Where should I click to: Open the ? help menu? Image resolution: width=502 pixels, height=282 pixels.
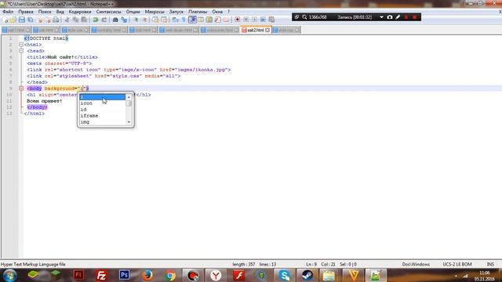pyautogui.click(x=228, y=12)
